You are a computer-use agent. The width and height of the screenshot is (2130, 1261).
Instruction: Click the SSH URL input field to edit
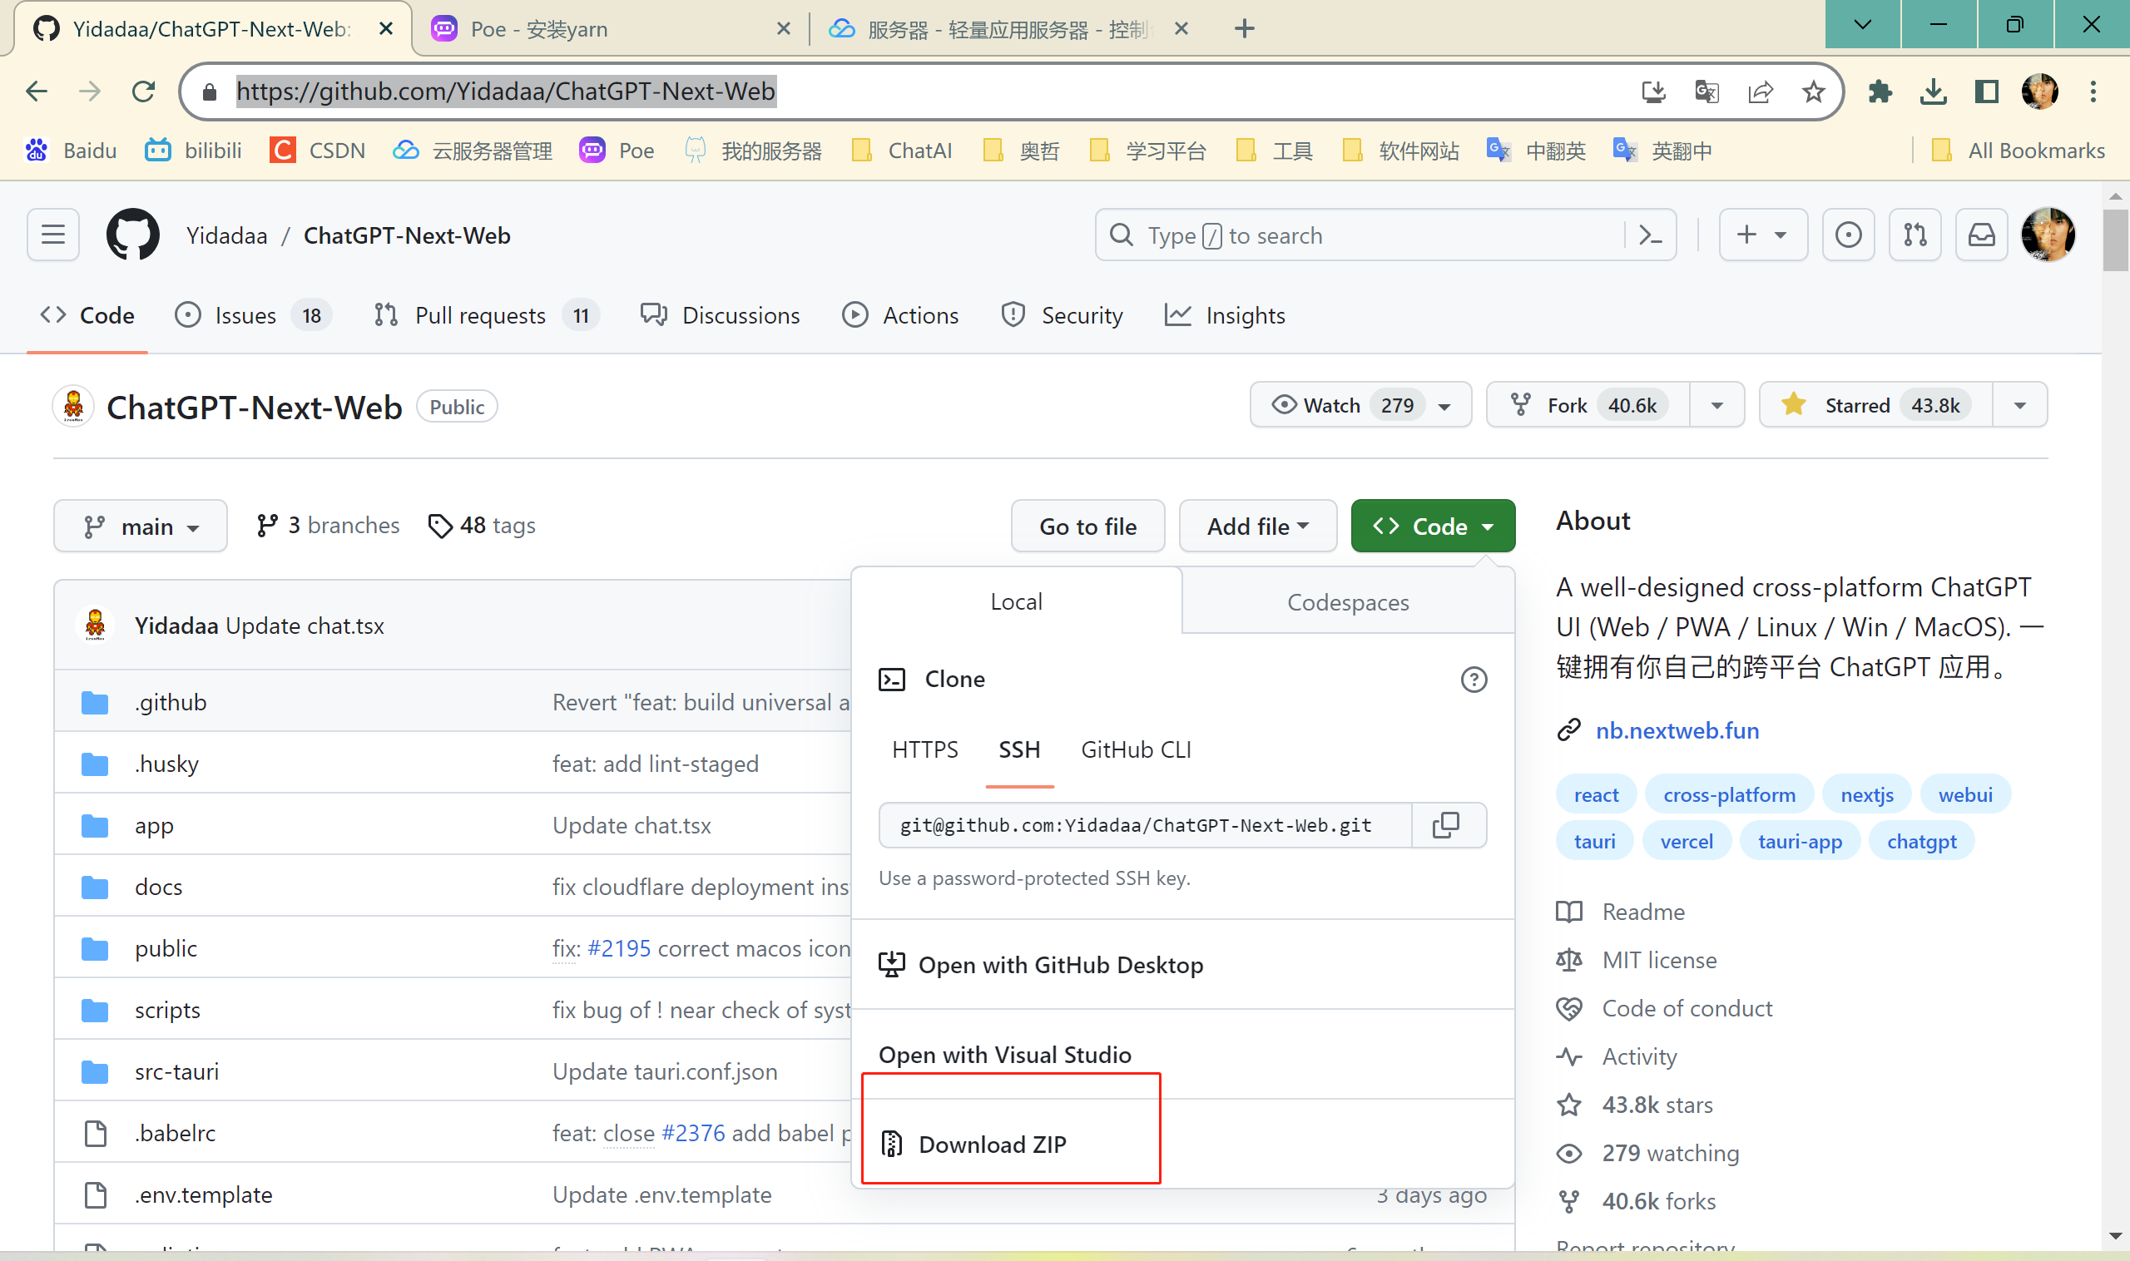pos(1146,826)
